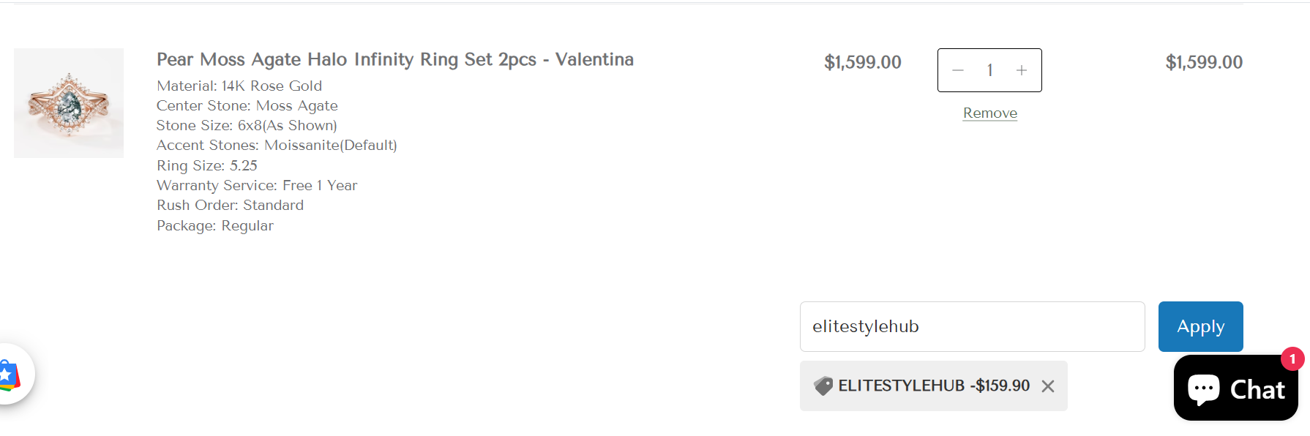The image size is (1310, 436).
Task: Click the unit price $1,599.00
Action: [x=863, y=62]
